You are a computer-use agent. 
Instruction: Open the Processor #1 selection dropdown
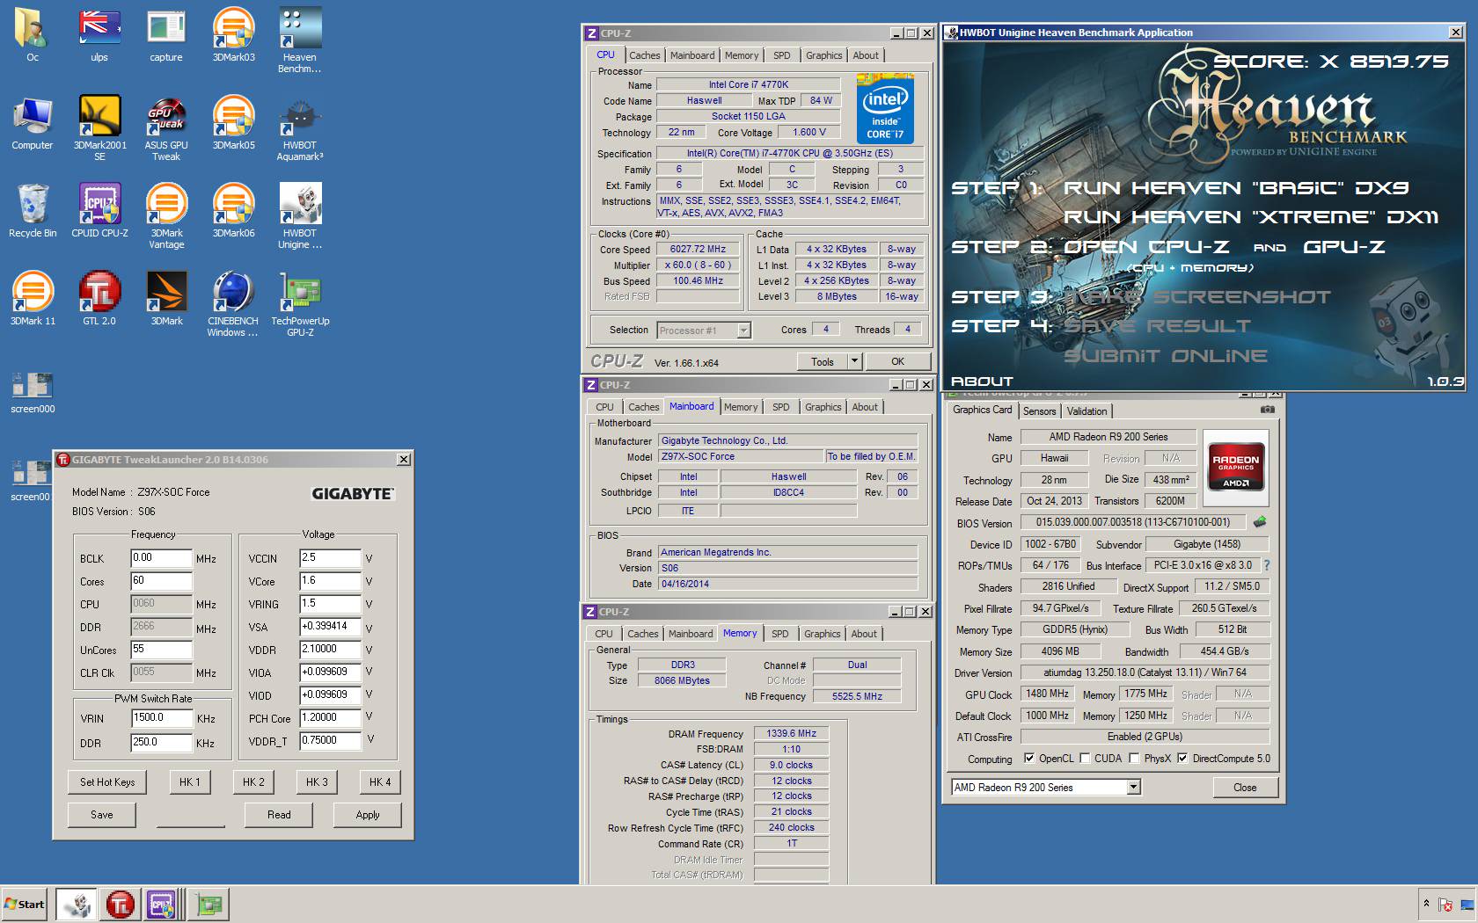(x=704, y=331)
